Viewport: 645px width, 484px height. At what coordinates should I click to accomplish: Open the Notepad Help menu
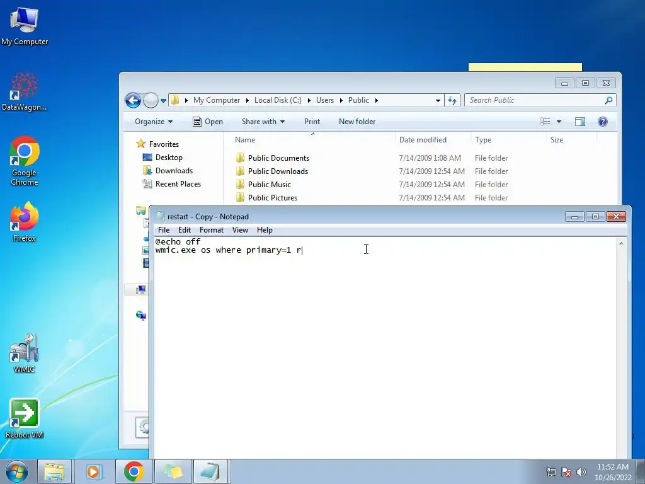pos(265,230)
